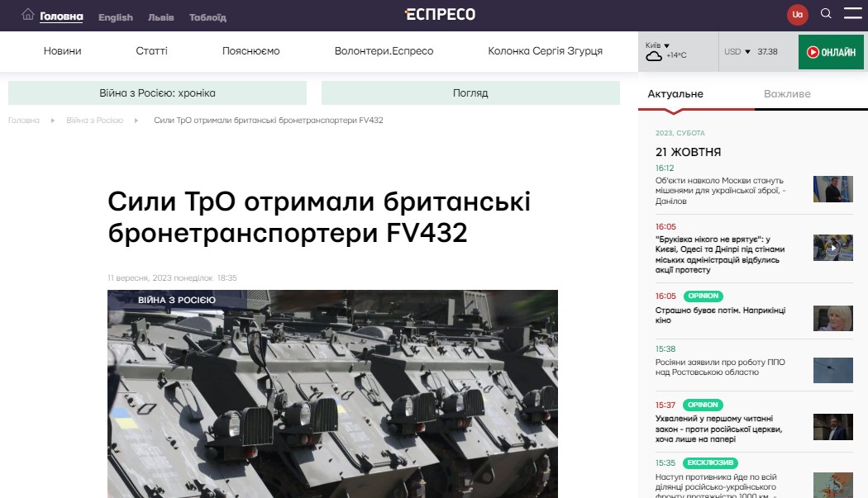Click the ЕКСКЛЮЗИВ label on frontline news item
The height and width of the screenshot is (498, 868).
(x=709, y=462)
